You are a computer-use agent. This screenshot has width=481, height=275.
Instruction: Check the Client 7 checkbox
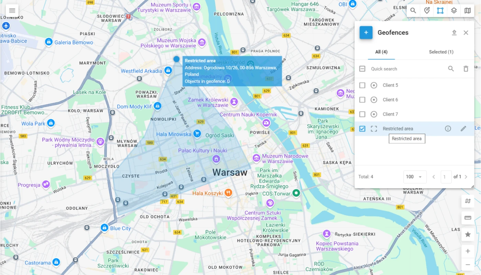click(362, 114)
